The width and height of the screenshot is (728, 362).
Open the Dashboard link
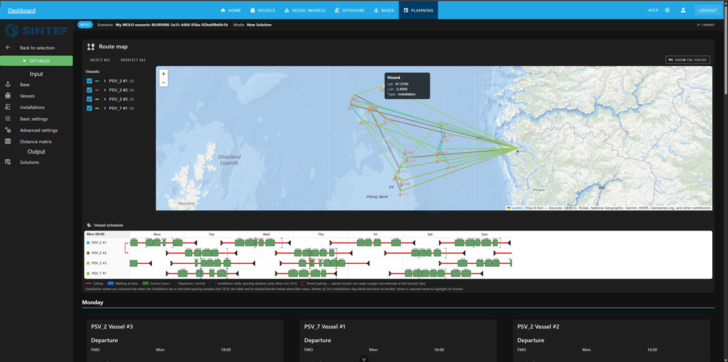(22, 10)
